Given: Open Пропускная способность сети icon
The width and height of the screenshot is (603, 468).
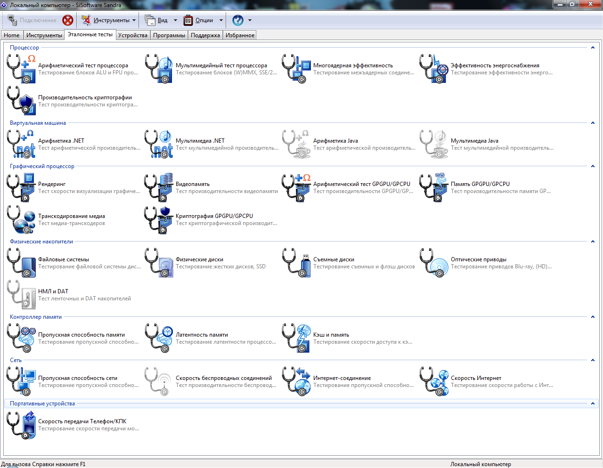Looking at the screenshot, I should click(21, 381).
